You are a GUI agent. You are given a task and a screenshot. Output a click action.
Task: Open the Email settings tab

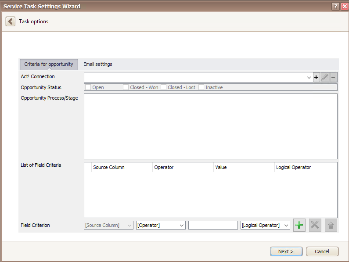point(98,64)
